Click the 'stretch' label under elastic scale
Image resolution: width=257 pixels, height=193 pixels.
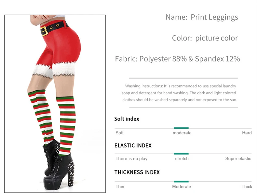(x=182, y=158)
